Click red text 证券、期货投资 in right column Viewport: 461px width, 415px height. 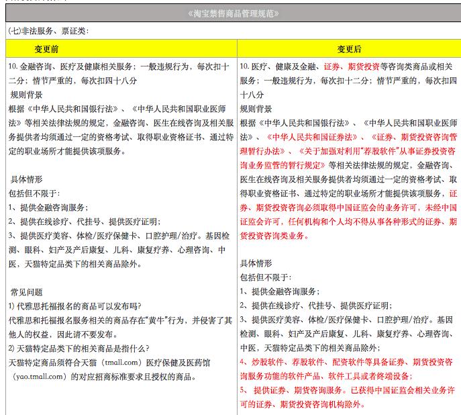(x=352, y=66)
